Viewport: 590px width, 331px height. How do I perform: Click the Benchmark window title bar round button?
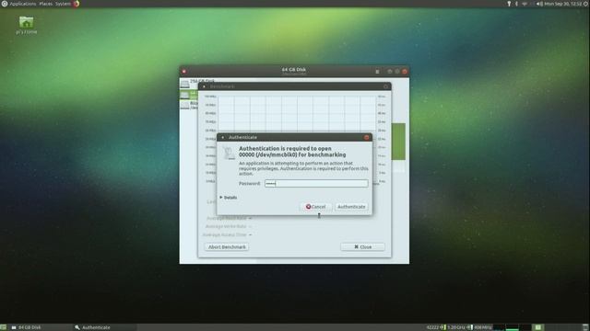coord(385,86)
